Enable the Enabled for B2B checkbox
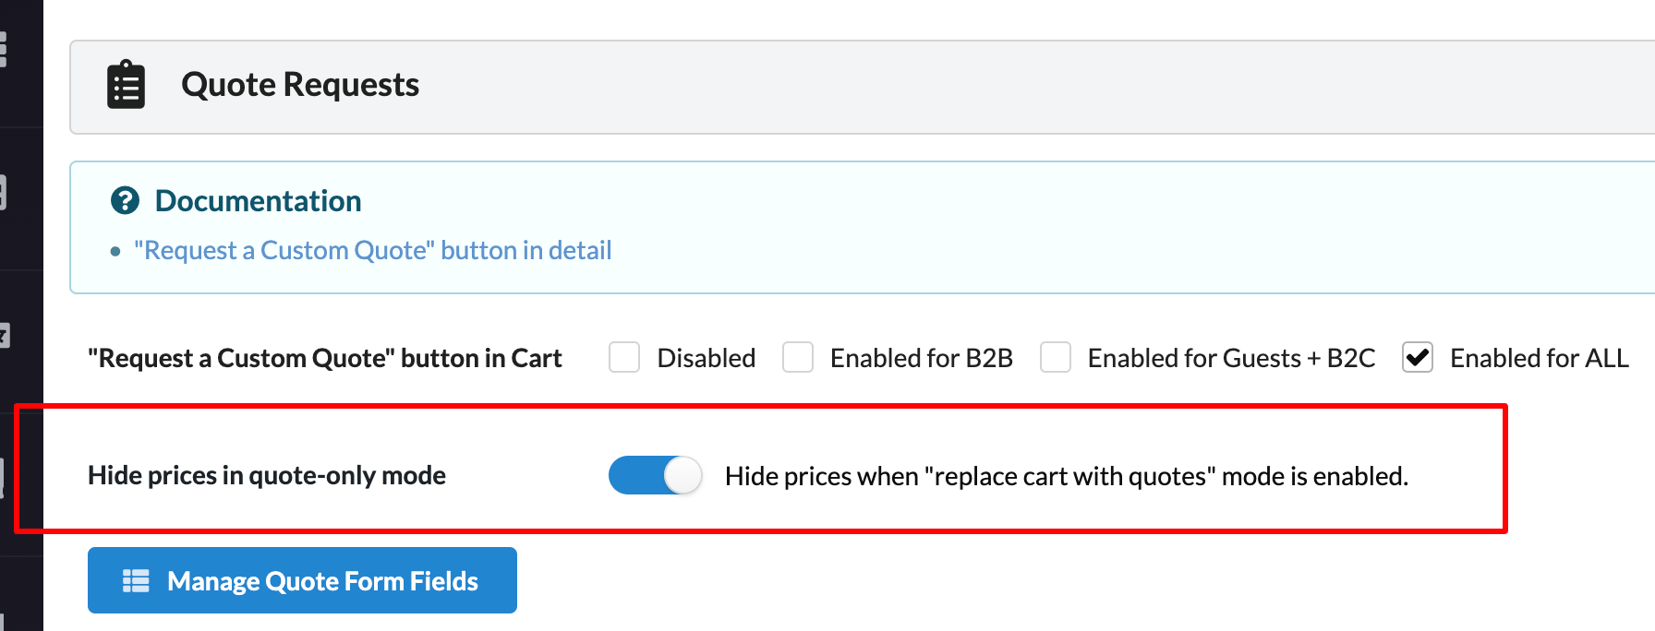 [x=798, y=357]
